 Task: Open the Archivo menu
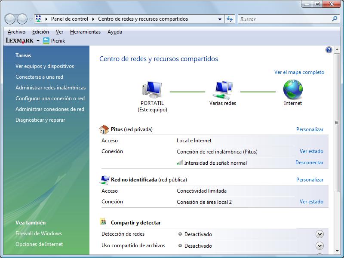tap(16, 32)
